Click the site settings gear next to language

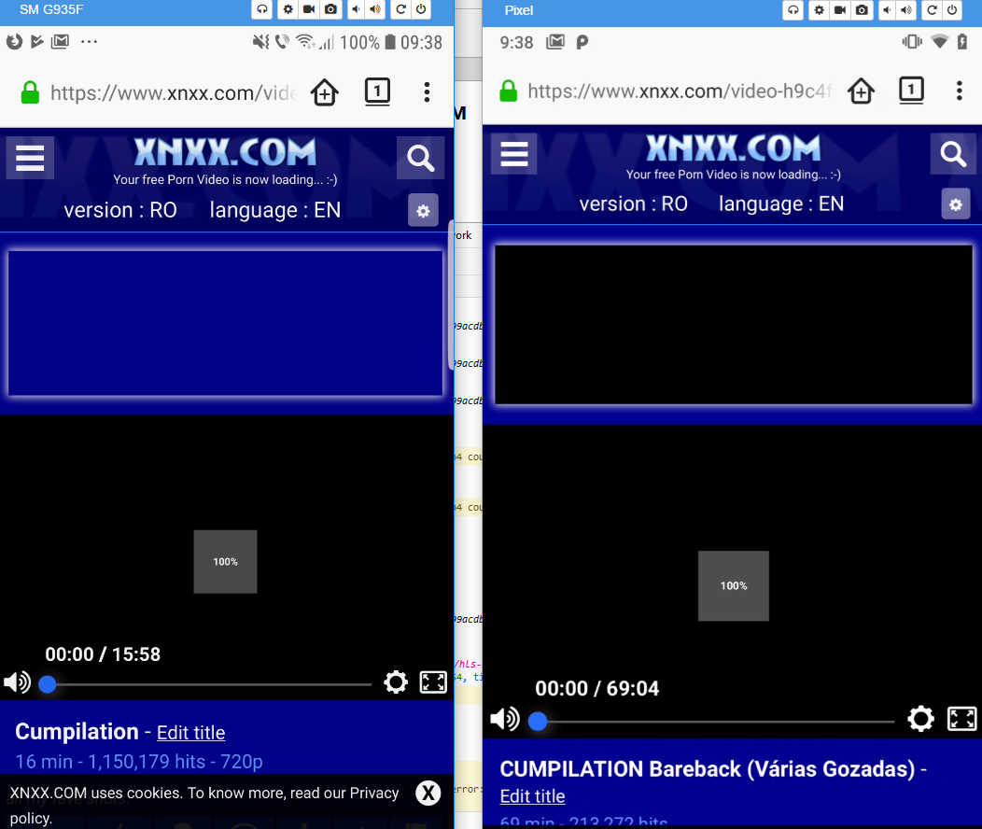422,210
